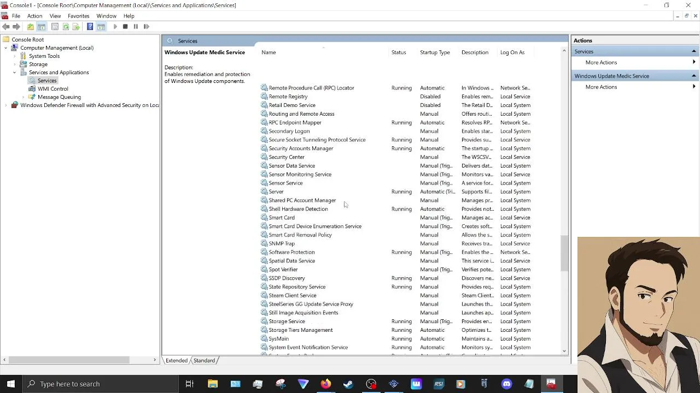
Task: Click the Up one level folder icon
Action: pyautogui.click(x=30, y=26)
